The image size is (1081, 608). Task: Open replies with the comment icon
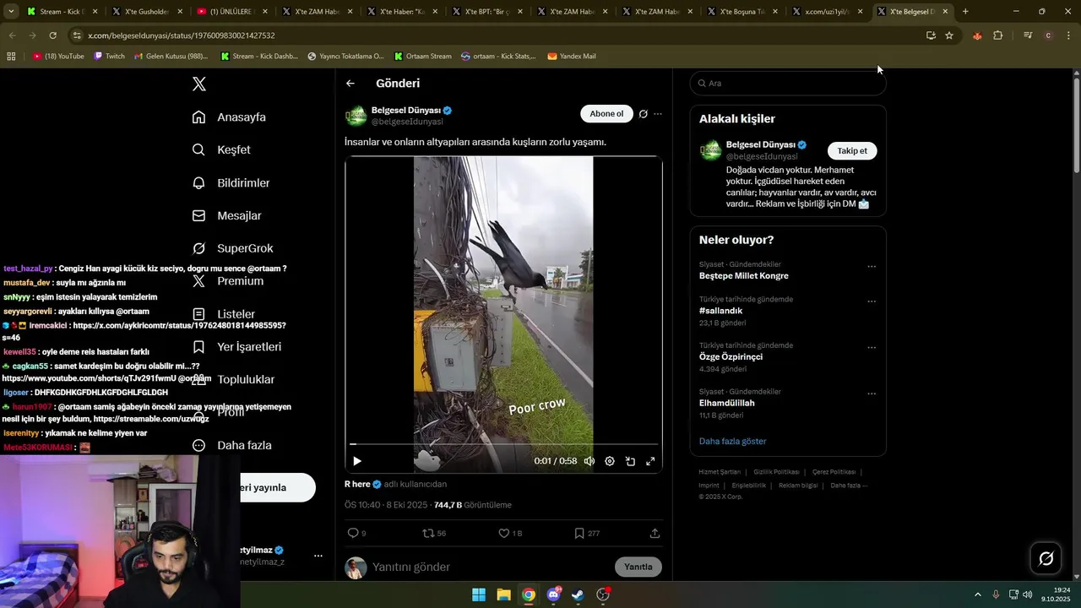[353, 533]
